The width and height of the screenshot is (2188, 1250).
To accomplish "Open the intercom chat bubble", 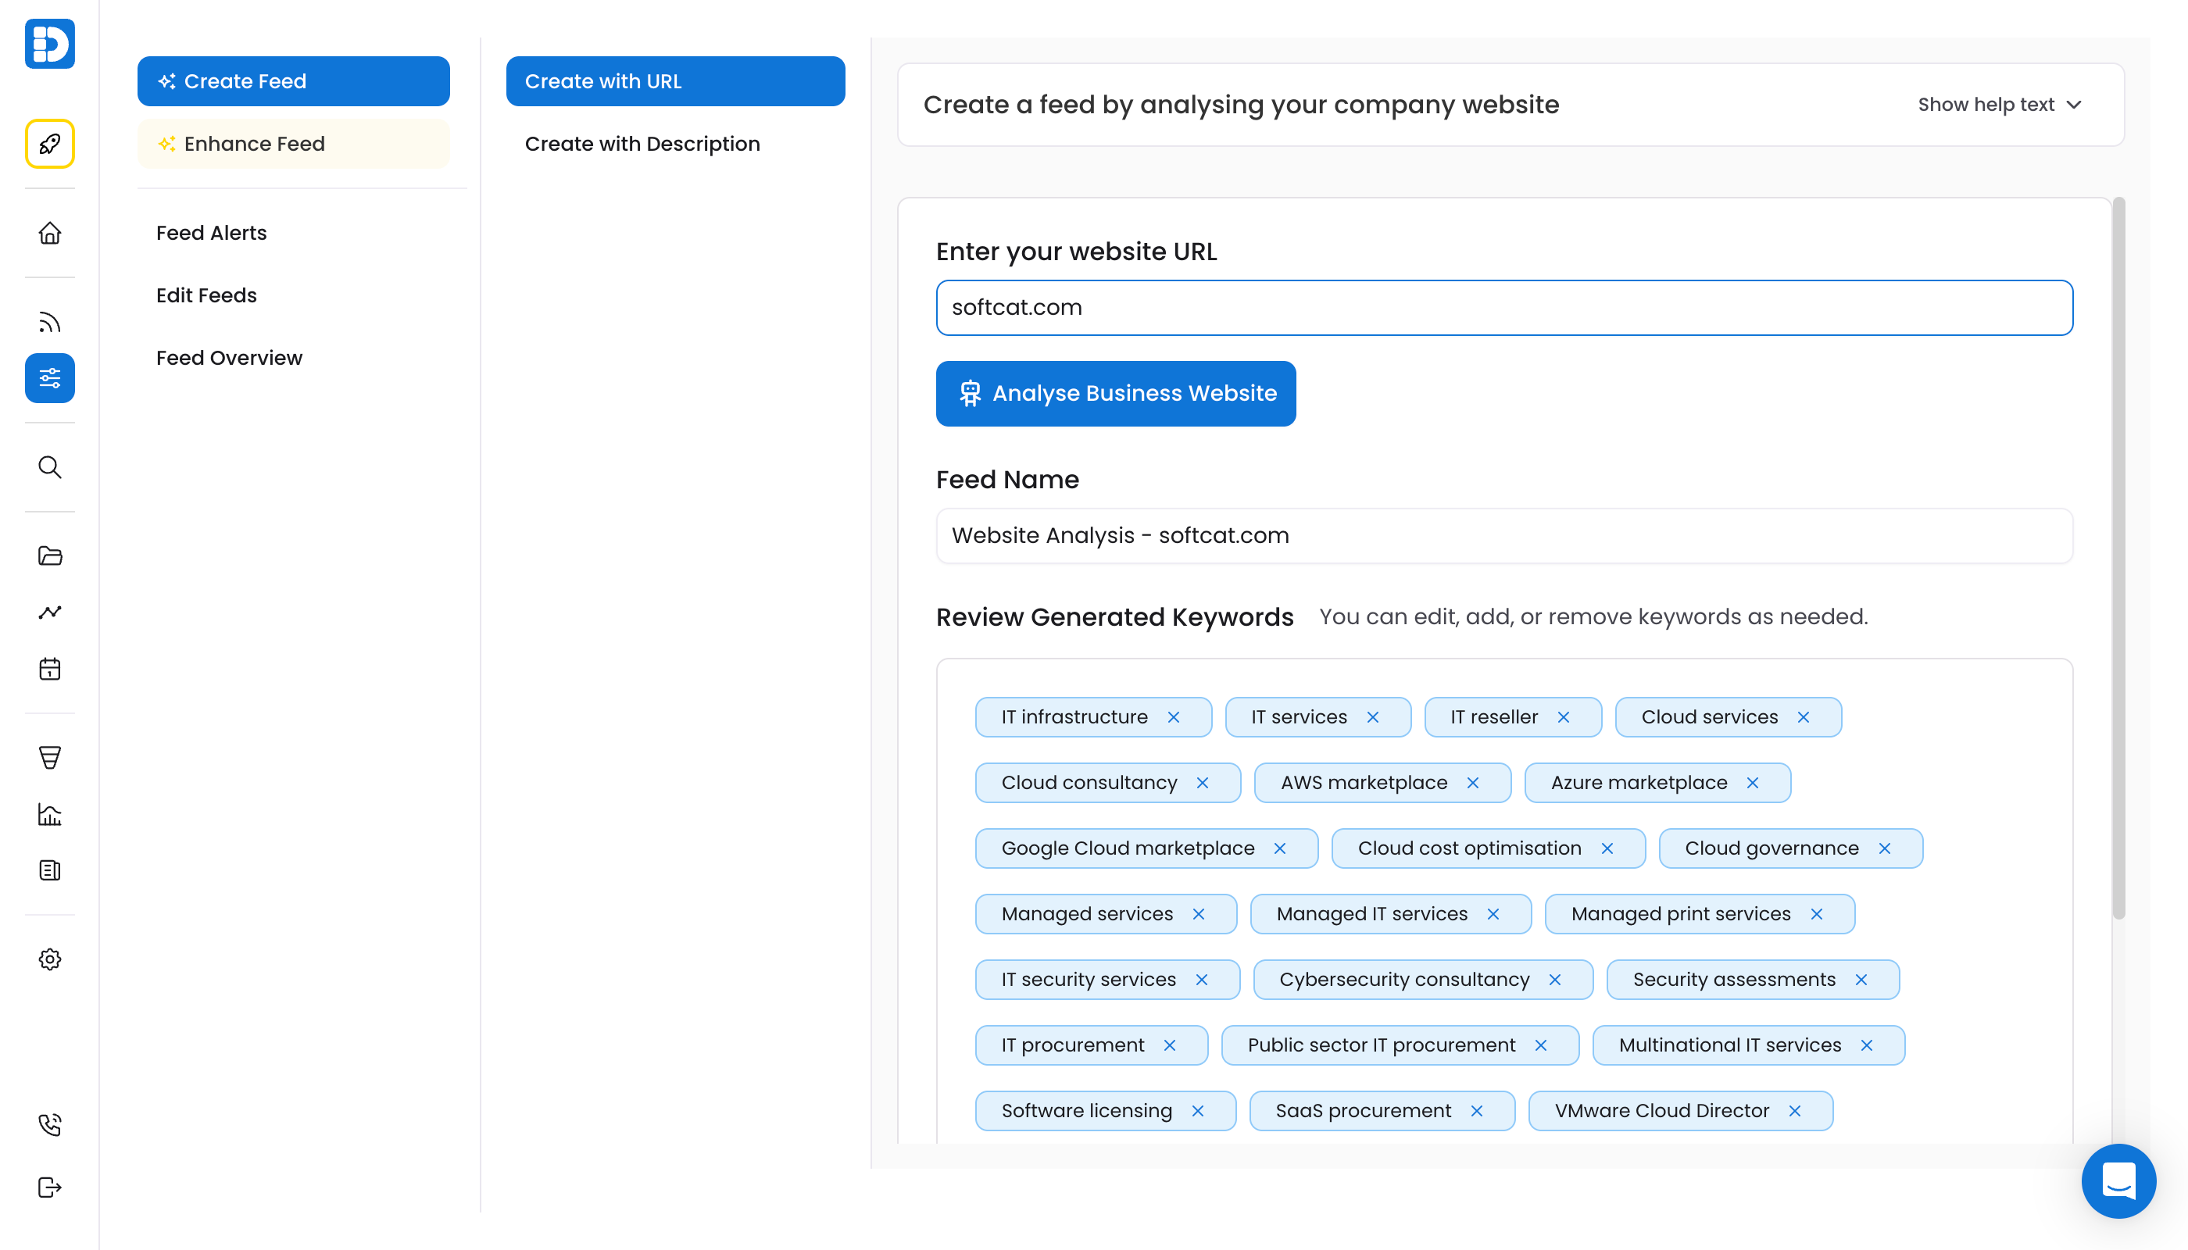I will [2118, 1180].
